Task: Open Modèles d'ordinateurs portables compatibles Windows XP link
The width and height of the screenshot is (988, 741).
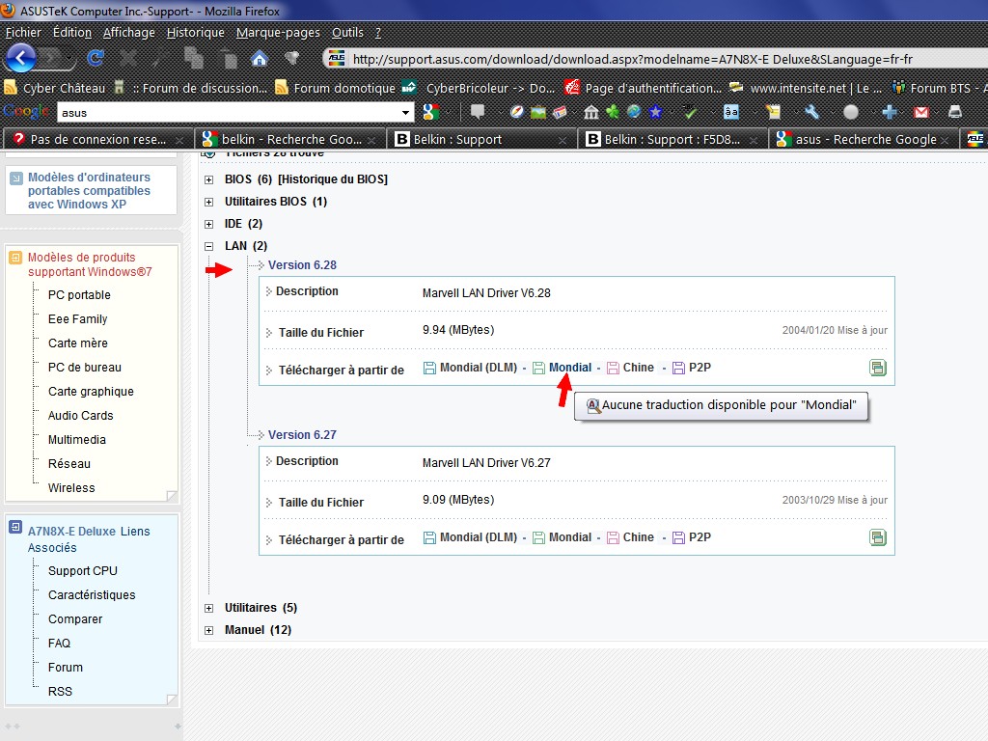Action: tap(89, 190)
